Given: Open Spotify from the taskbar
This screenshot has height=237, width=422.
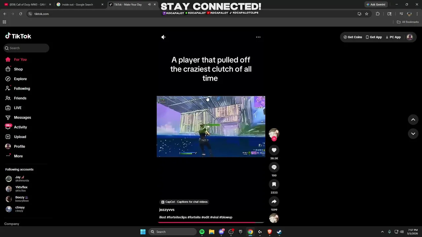Looking at the screenshot, I should coord(202,232).
